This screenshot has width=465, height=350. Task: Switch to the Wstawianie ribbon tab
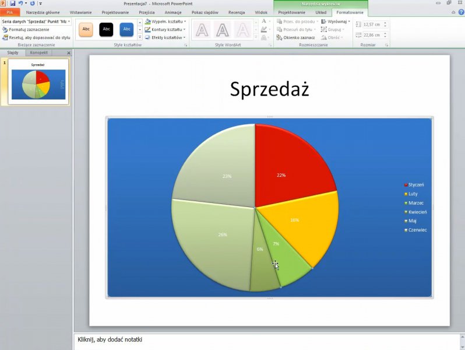[x=80, y=12]
